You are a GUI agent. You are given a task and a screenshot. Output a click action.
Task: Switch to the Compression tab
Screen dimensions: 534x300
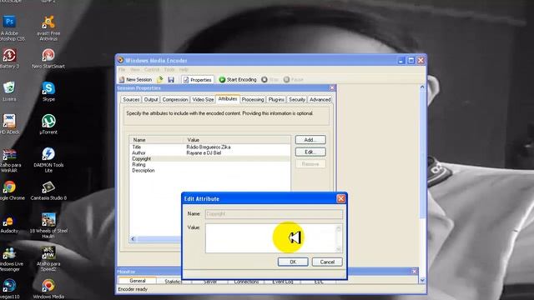coord(175,100)
